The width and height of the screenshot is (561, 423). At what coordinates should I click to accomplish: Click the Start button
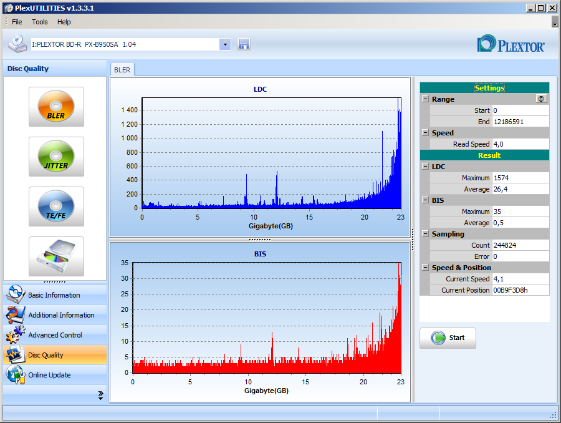448,338
